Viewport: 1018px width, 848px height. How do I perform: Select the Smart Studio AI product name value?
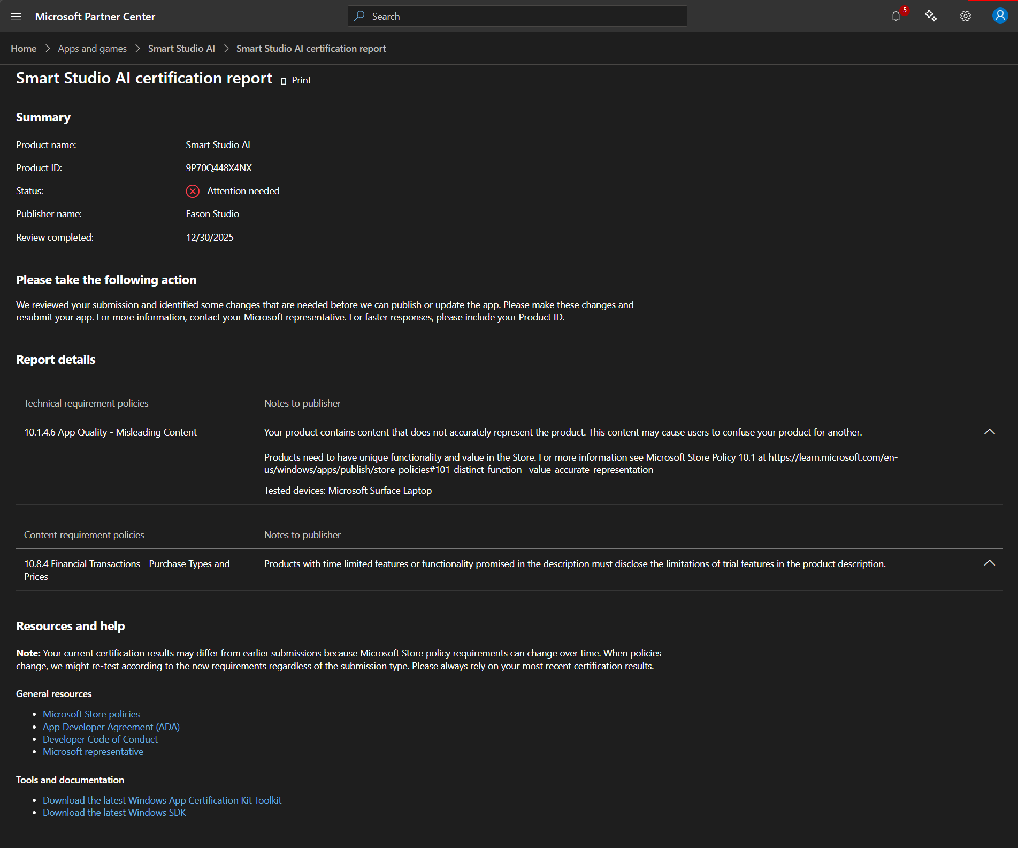point(218,145)
